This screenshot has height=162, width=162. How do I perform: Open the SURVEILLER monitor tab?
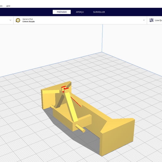(99, 12)
